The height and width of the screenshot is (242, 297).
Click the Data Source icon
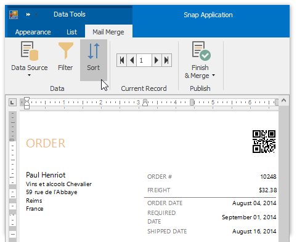(30, 51)
